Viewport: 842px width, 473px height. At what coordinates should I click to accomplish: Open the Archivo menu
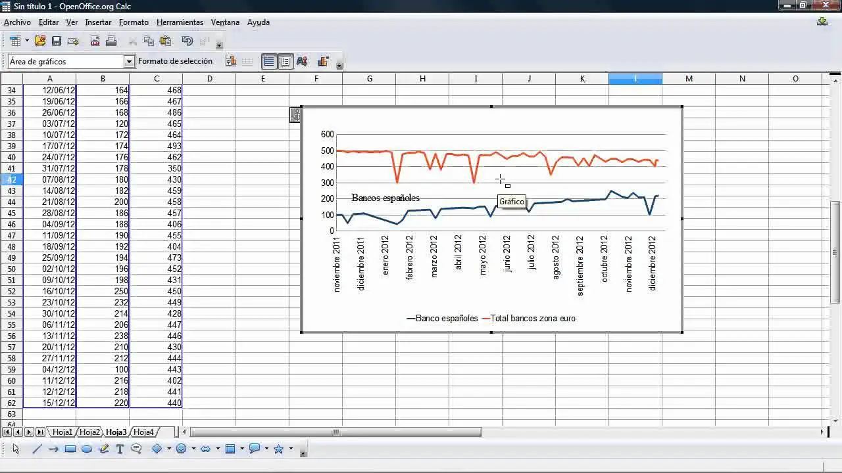(x=17, y=22)
